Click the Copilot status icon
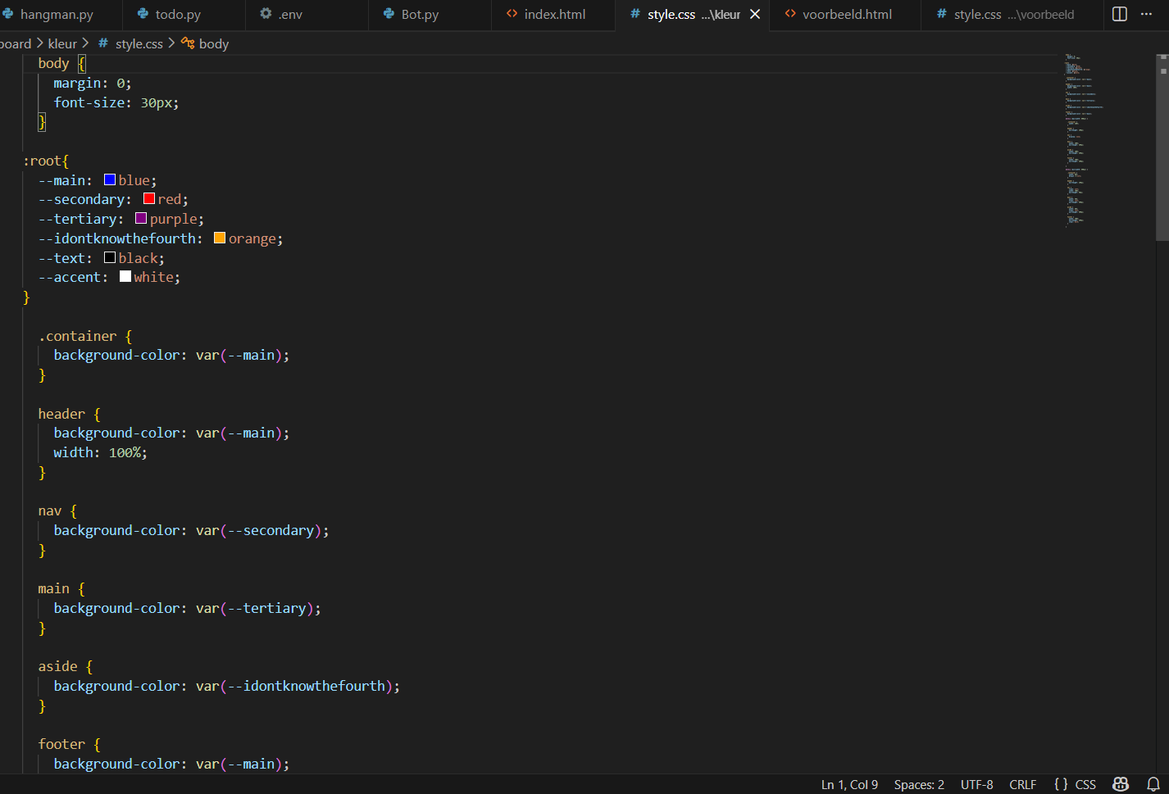This screenshot has width=1169, height=794. click(1121, 784)
